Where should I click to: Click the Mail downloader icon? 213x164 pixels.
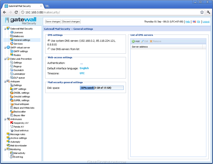pyautogui.click(x=8, y=145)
